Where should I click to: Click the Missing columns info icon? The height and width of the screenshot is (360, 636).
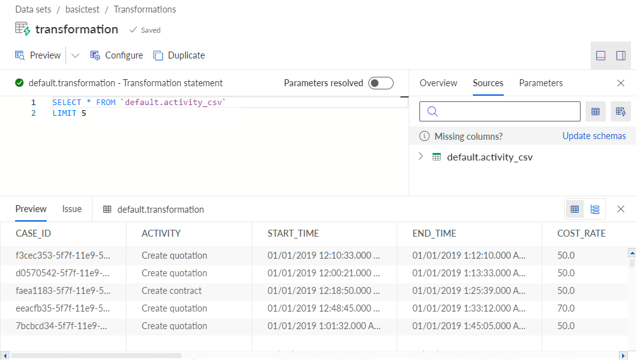tap(424, 136)
